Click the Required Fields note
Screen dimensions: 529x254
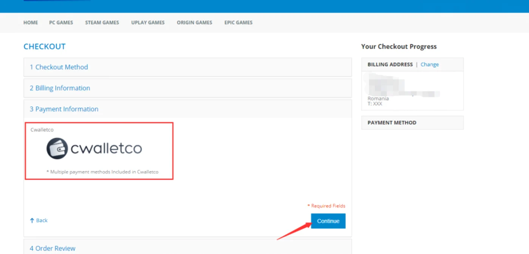(326, 206)
